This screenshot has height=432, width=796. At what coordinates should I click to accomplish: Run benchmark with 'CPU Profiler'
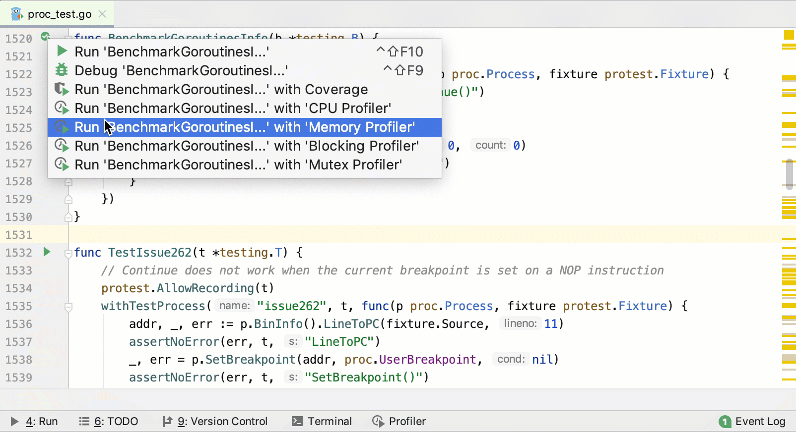pos(232,108)
